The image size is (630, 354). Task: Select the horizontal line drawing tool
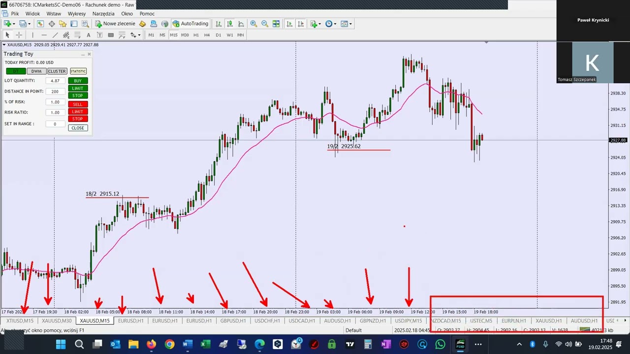pos(44,35)
